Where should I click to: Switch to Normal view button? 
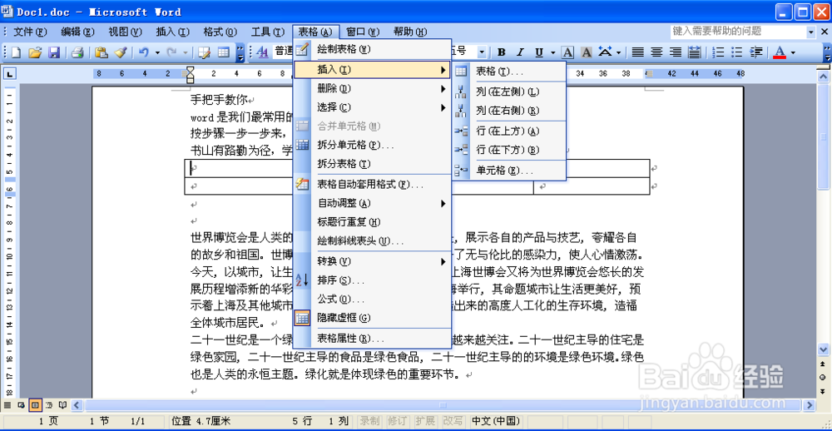tap(7, 405)
